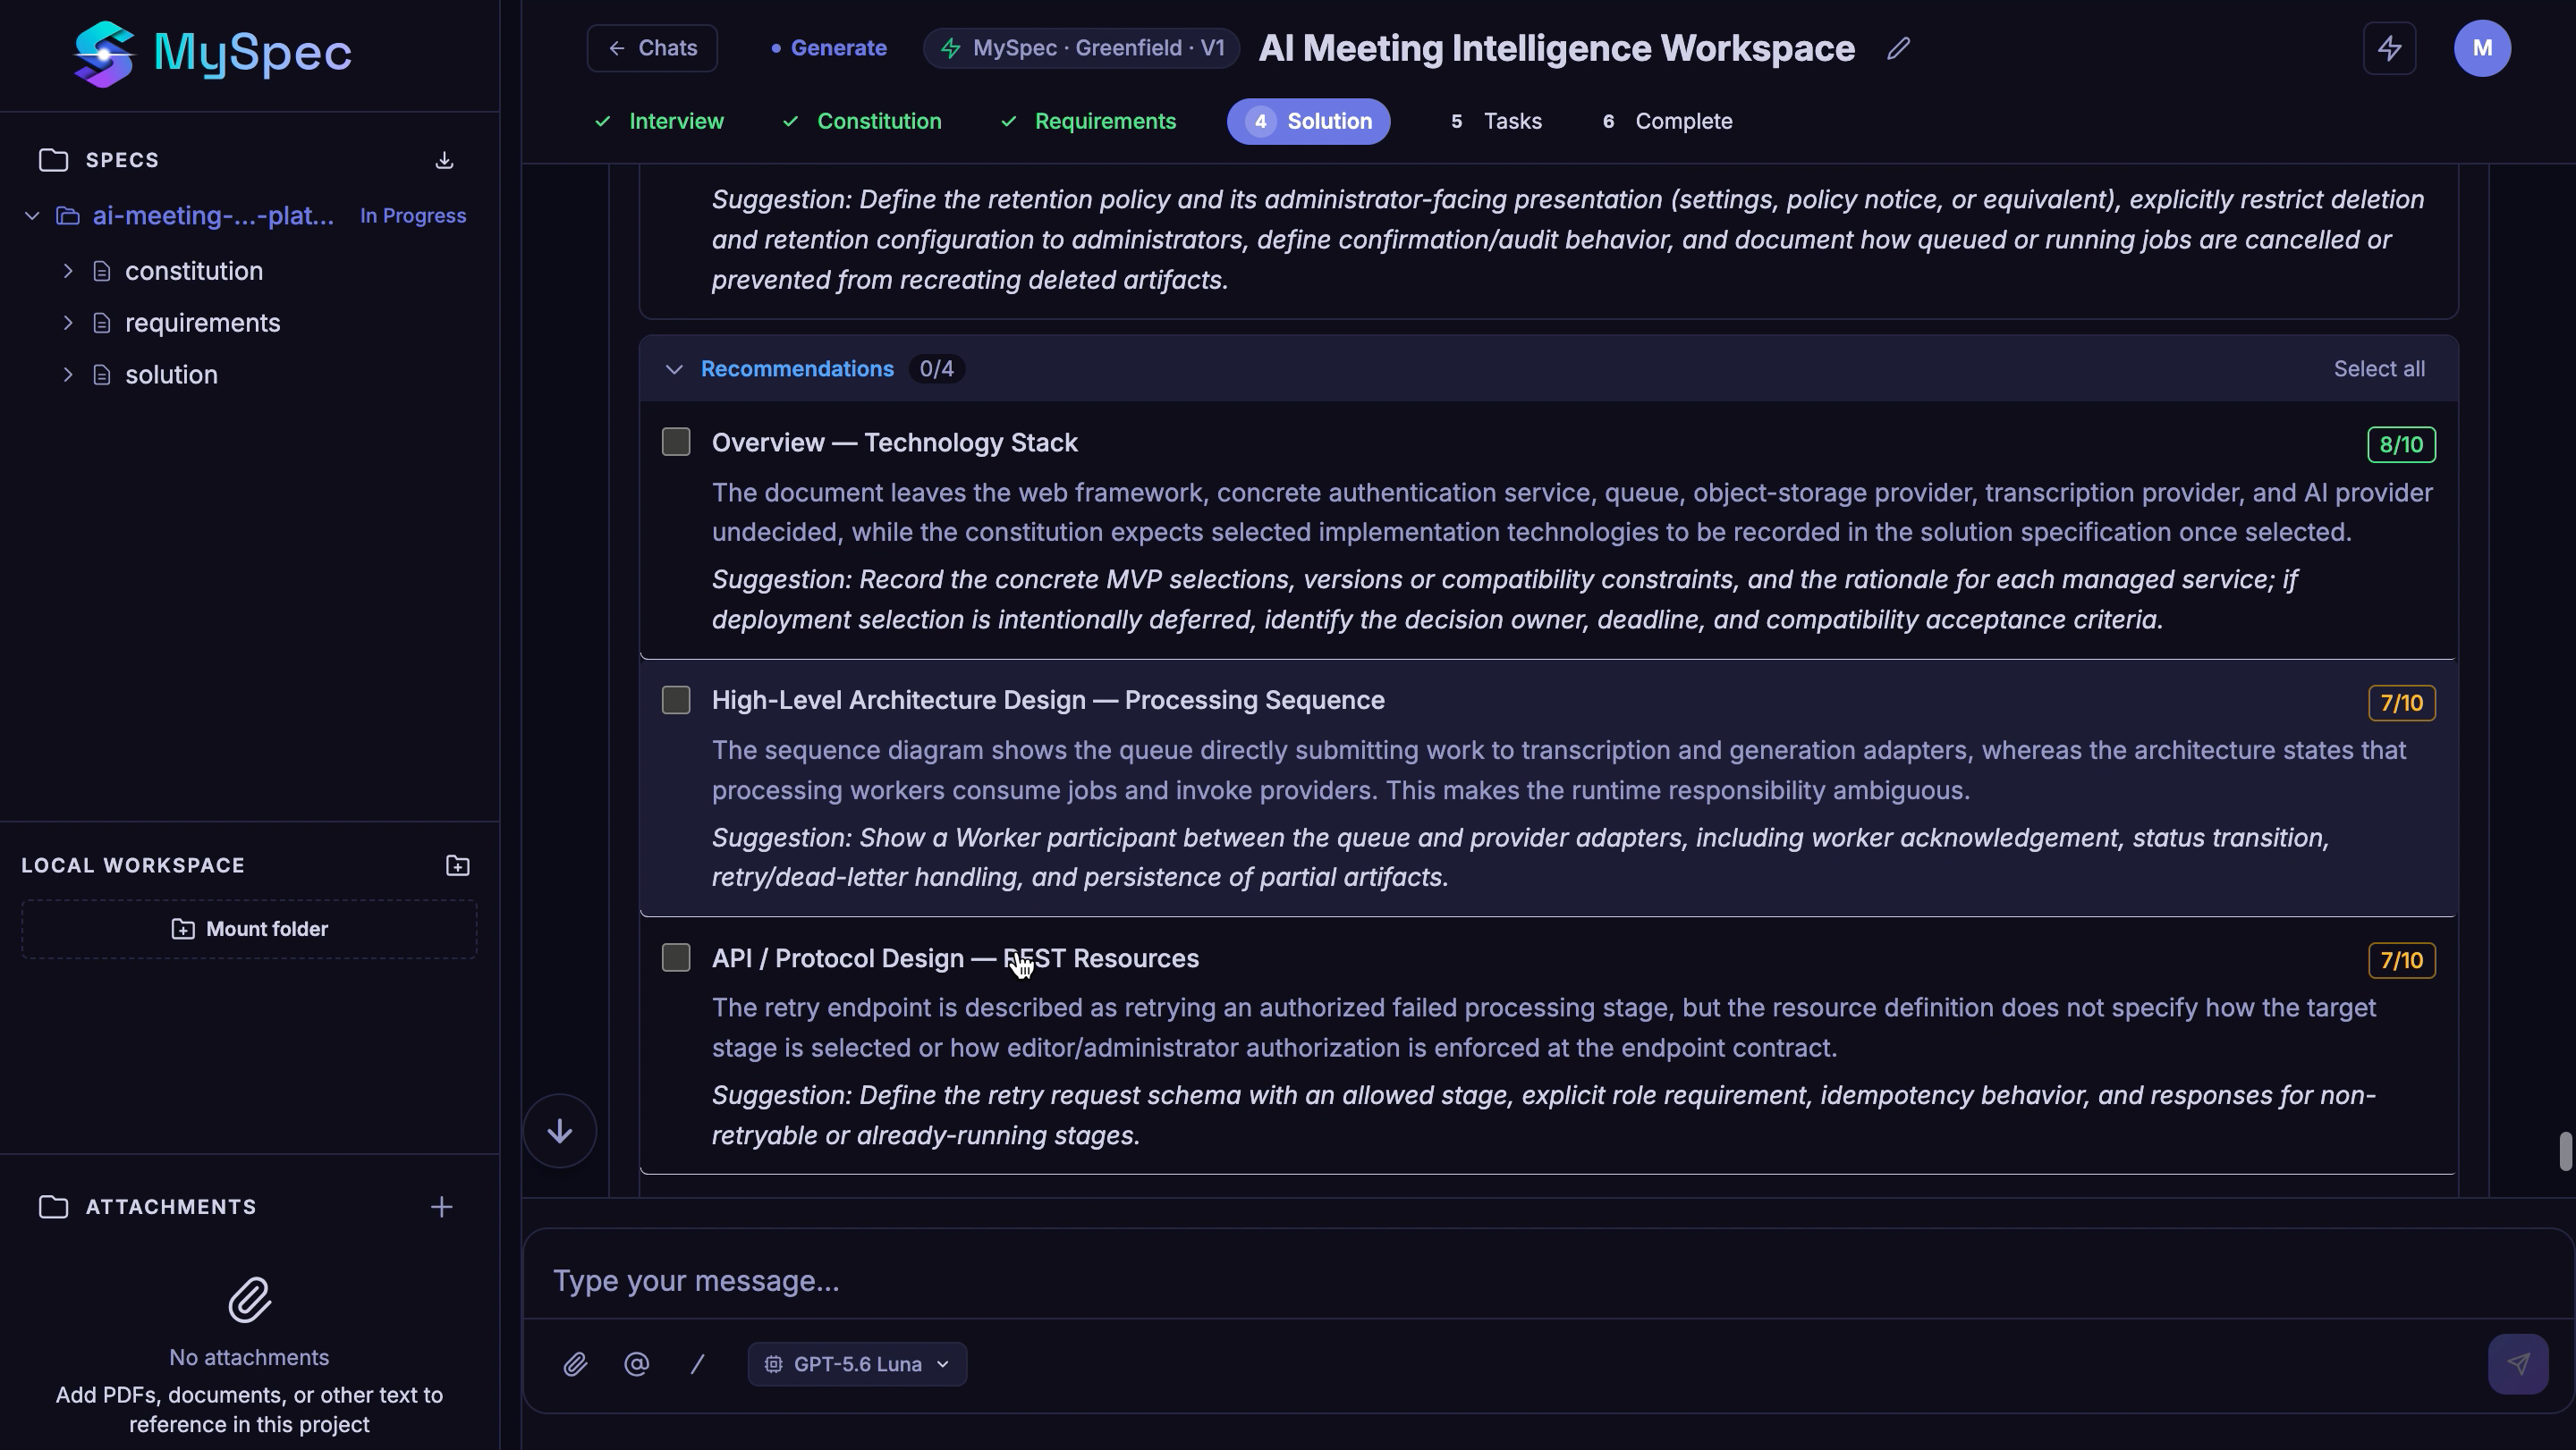Image resolution: width=2576 pixels, height=1450 pixels.
Task: Edit the workspace title with pencil icon
Action: point(1898,49)
